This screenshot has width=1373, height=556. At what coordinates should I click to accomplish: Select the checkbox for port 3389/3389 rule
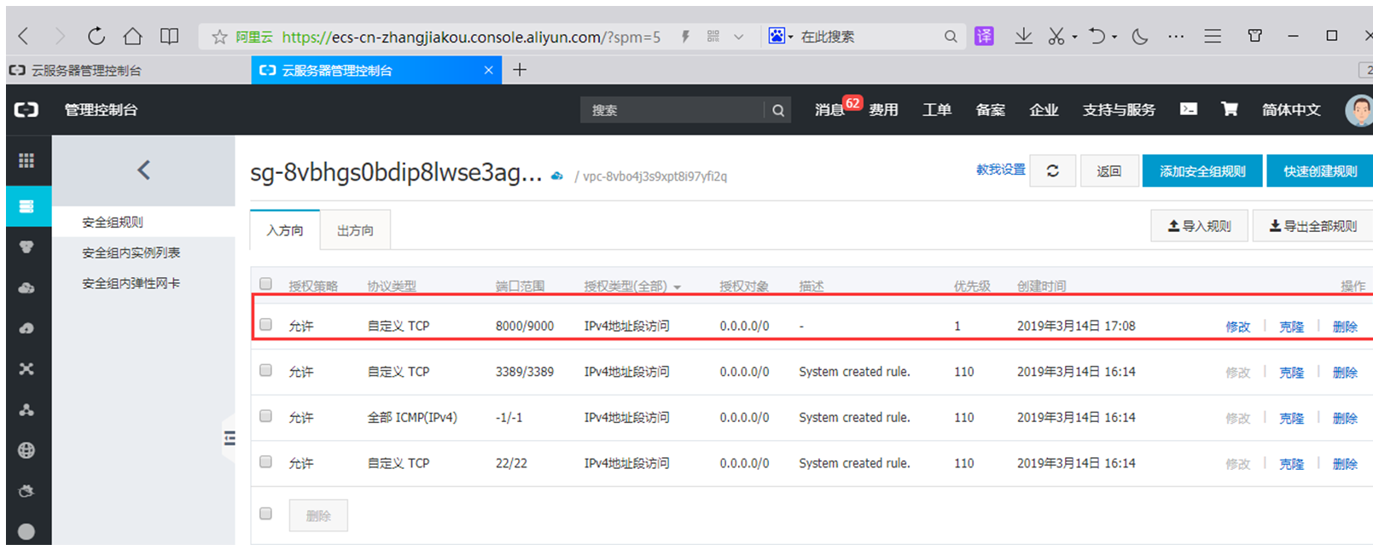pos(266,371)
